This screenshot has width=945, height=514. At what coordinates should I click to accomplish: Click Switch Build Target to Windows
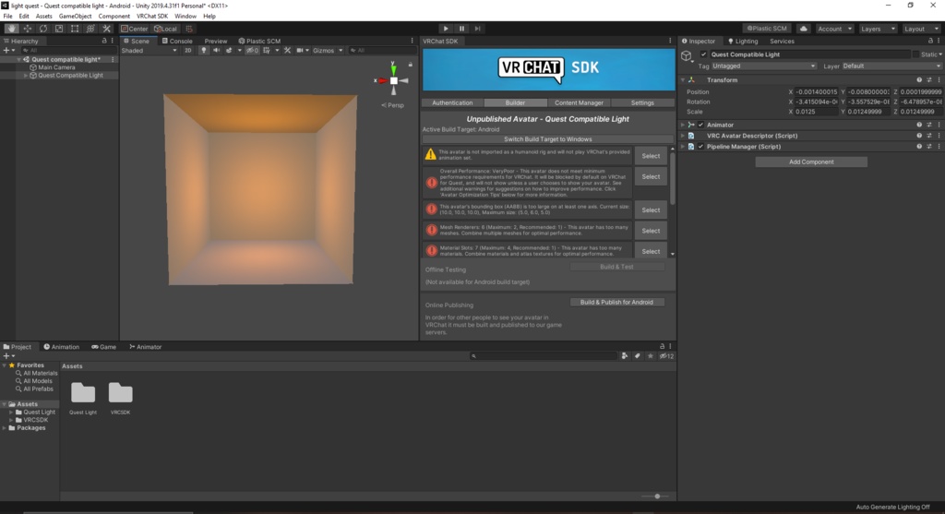coord(547,139)
